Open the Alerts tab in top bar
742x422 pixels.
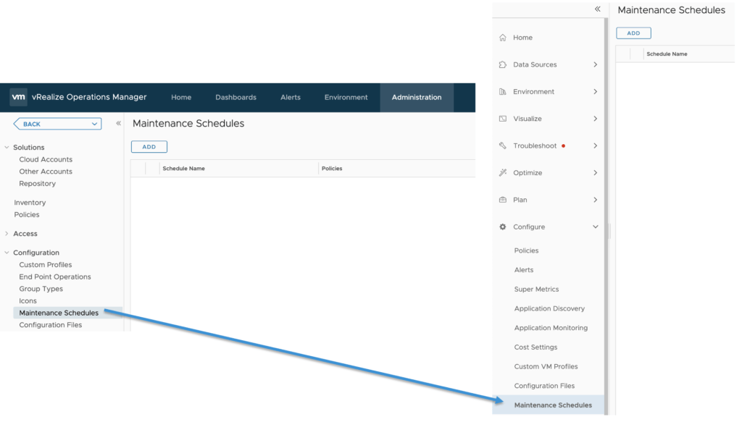click(x=291, y=98)
